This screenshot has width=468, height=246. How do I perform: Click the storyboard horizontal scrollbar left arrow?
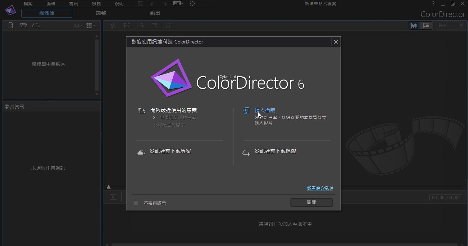[107, 245]
